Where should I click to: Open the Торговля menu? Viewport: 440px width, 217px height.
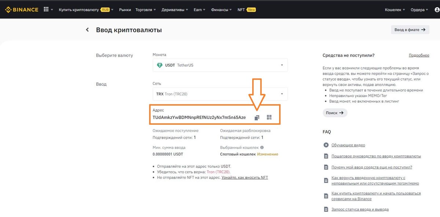pyautogui.click(x=146, y=10)
